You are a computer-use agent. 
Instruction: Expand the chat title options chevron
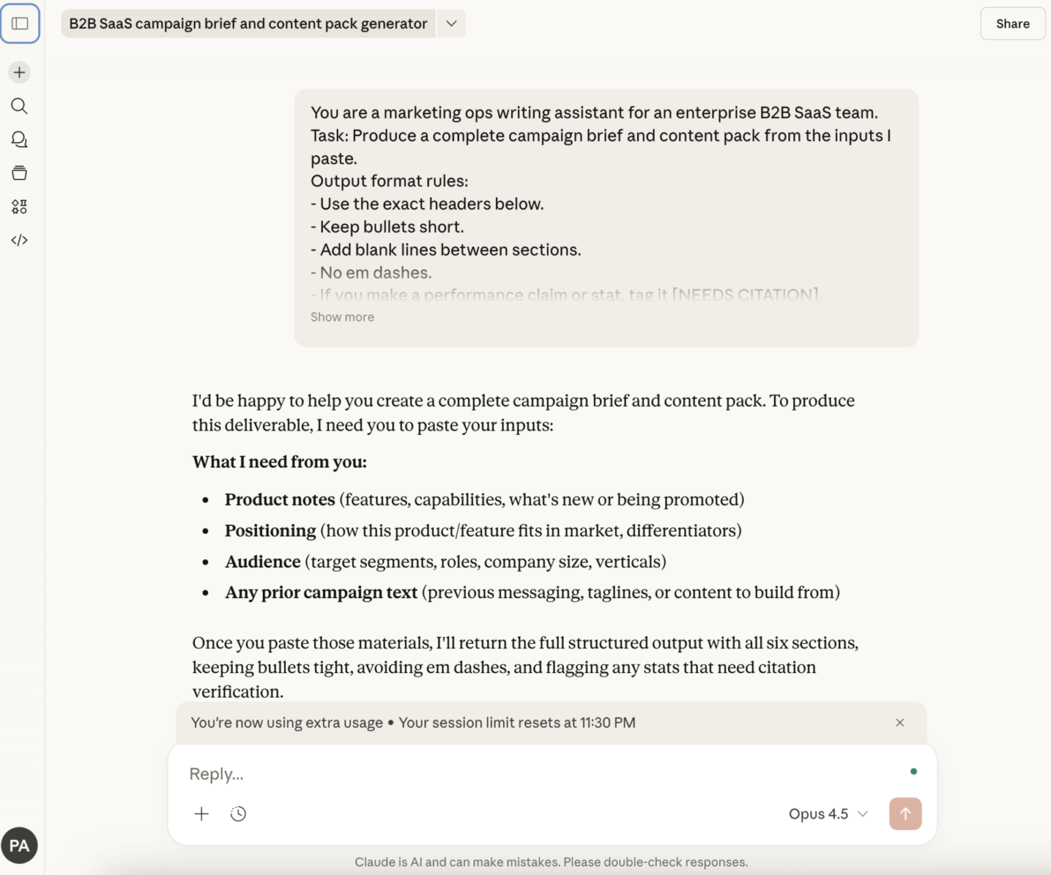coord(452,24)
